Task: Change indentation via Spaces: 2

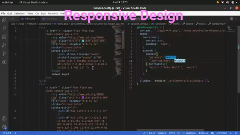Action: tap(161, 133)
